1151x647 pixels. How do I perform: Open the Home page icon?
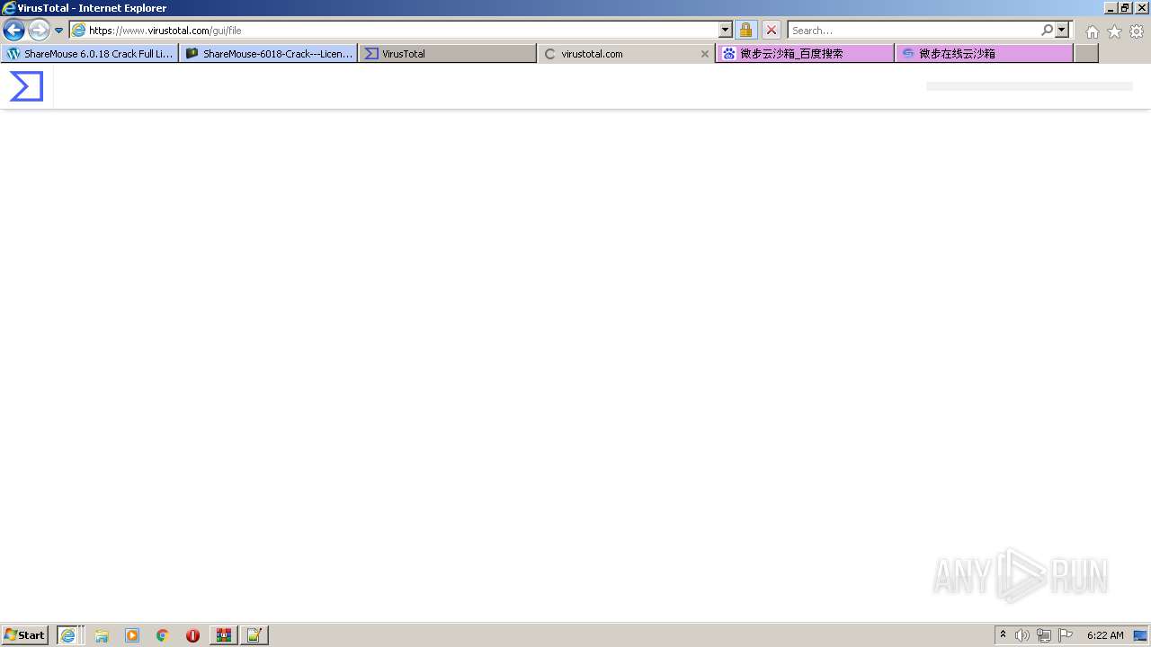click(x=1092, y=31)
